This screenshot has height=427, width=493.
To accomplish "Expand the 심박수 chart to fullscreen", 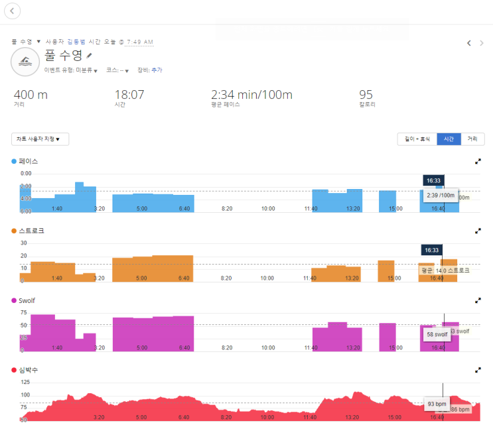I will [478, 370].
